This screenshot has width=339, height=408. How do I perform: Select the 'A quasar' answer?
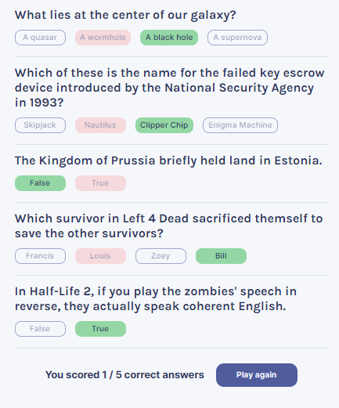click(40, 38)
